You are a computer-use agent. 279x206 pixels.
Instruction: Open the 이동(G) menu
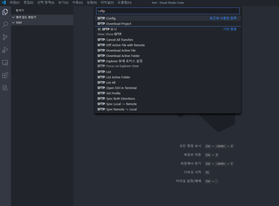pos(78,3)
